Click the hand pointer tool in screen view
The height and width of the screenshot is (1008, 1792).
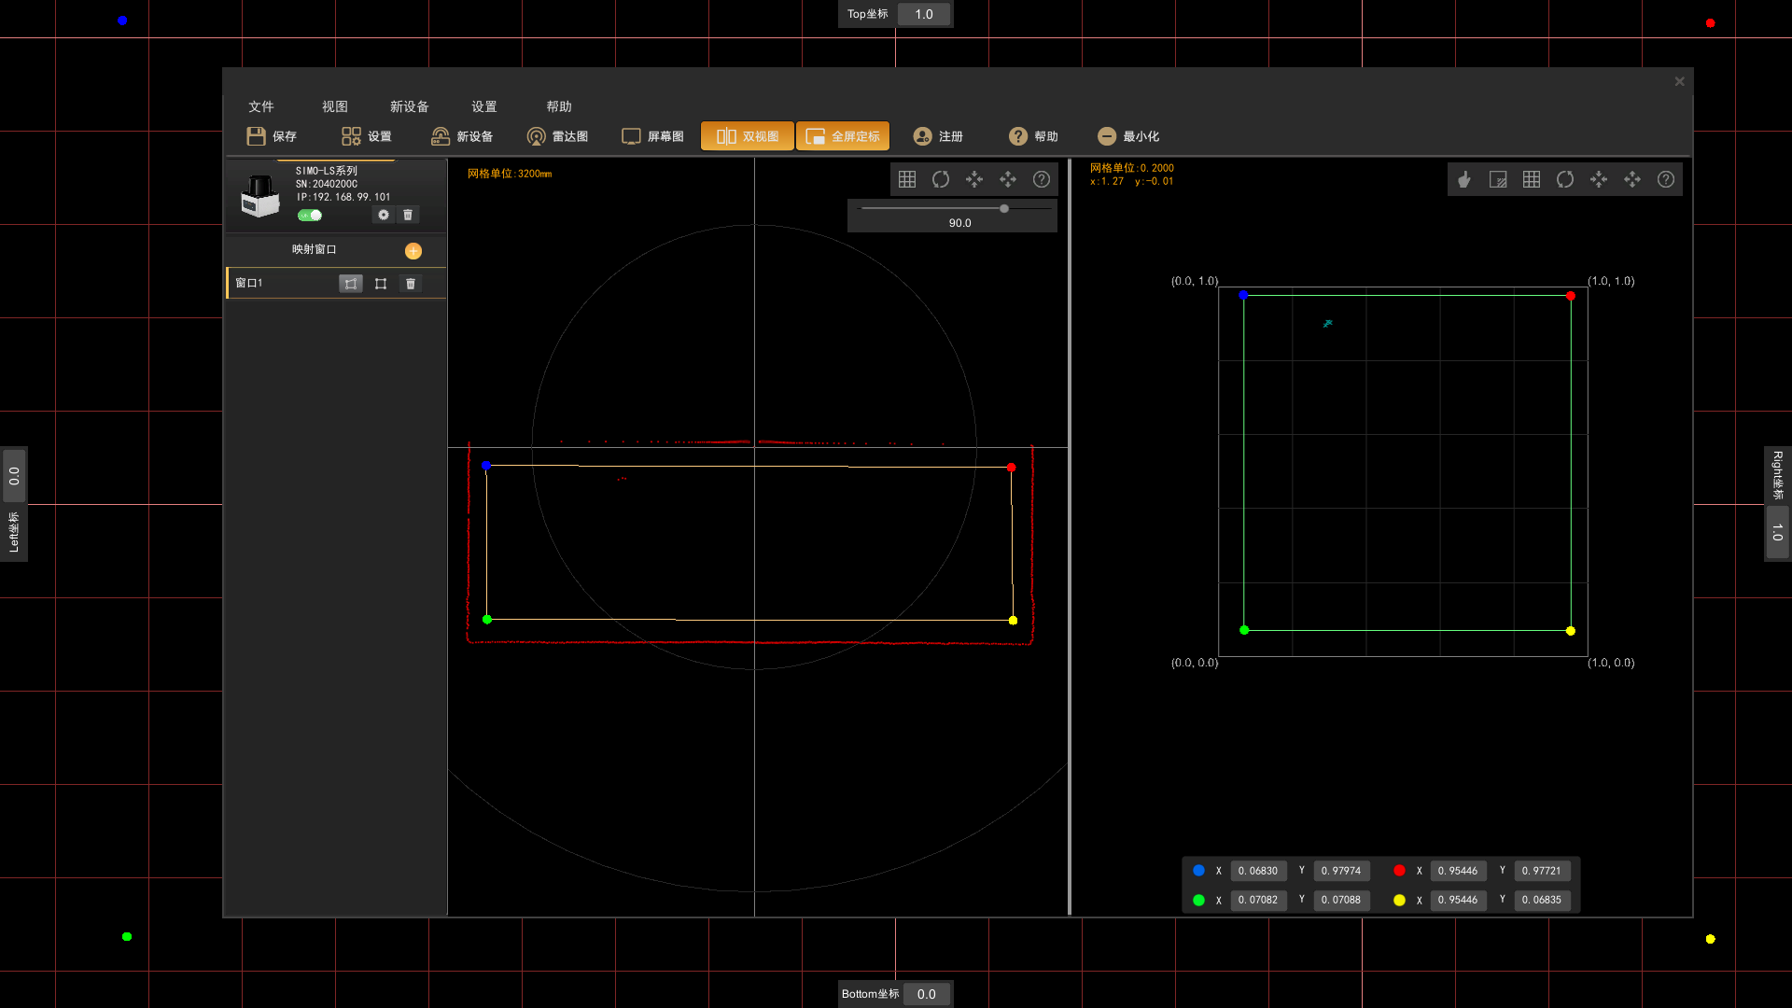1464,179
